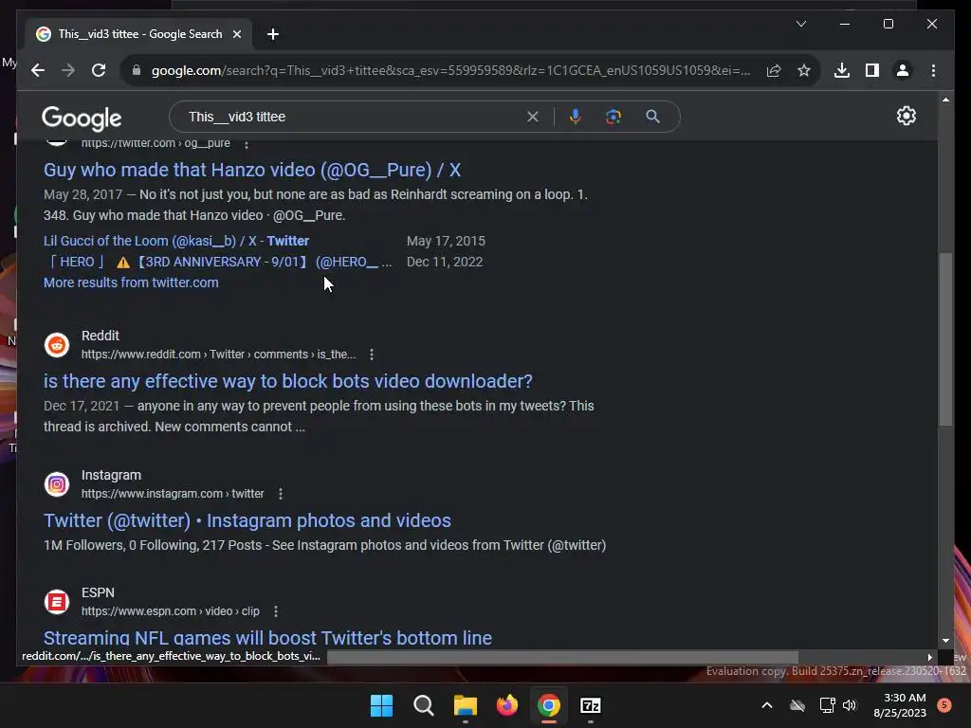Click the ESPN site name
Screen dimensions: 971x728
(x=98, y=592)
